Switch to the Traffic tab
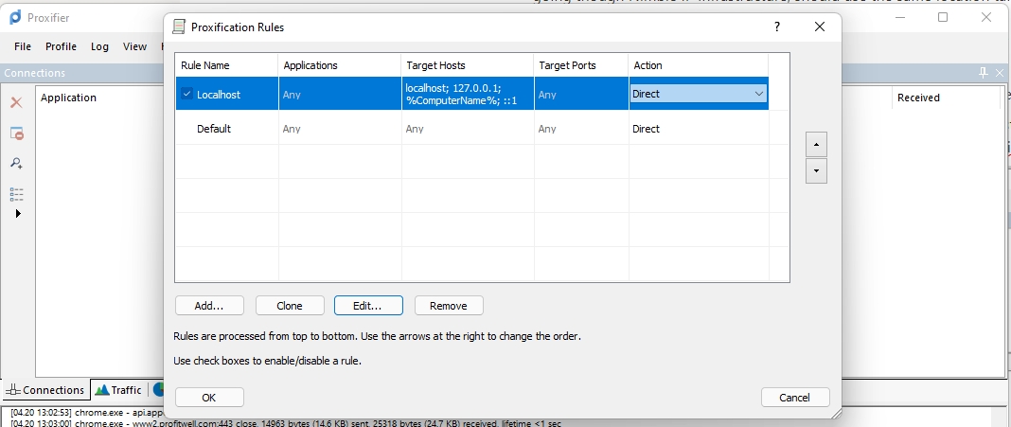 (118, 390)
